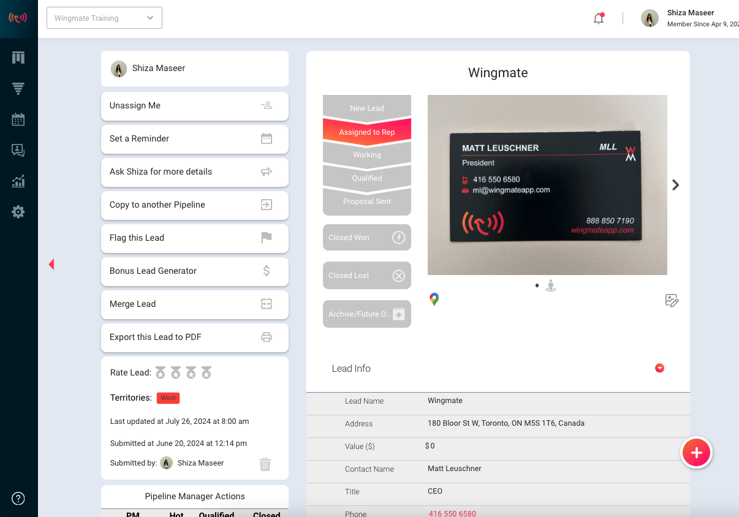Open the analytics chart icon in sidebar
The width and height of the screenshot is (739, 517).
point(18,181)
